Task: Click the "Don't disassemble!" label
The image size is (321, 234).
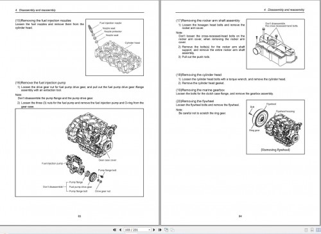Action: [x=53, y=186]
